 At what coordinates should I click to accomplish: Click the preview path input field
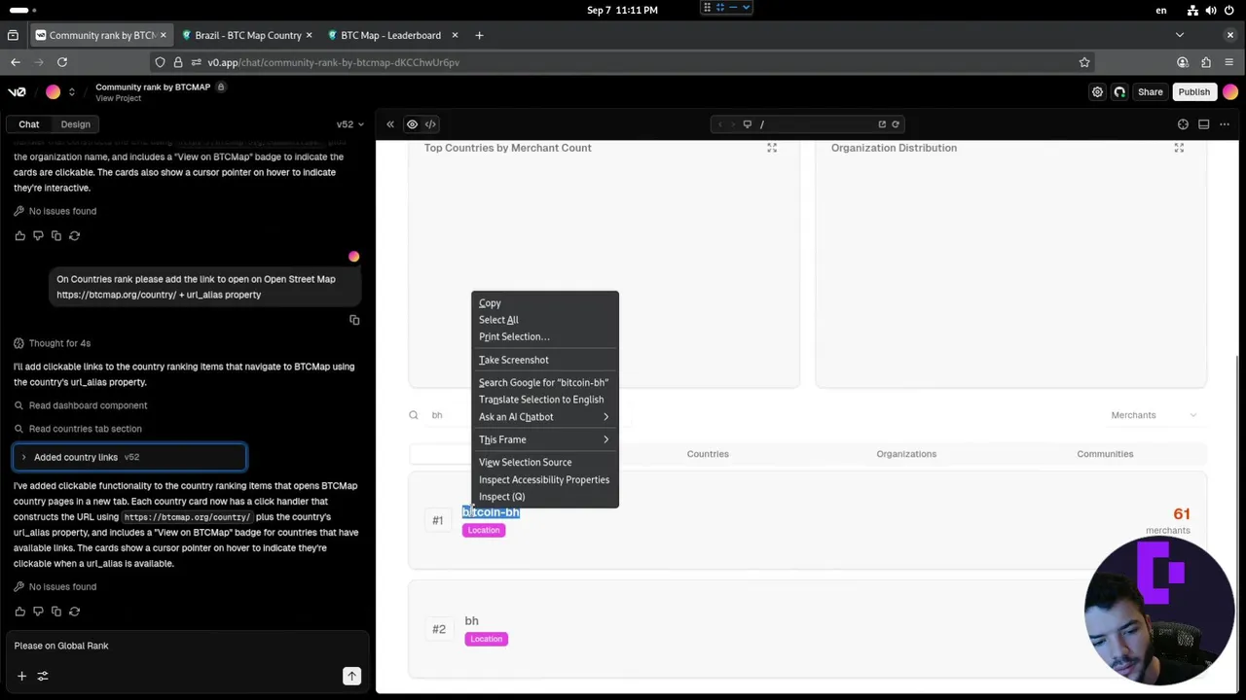click(x=816, y=124)
